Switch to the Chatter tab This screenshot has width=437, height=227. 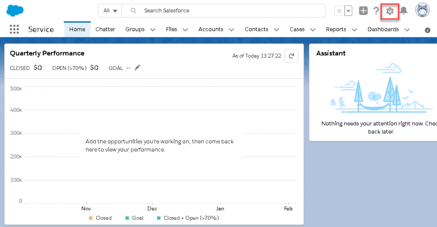tap(105, 29)
